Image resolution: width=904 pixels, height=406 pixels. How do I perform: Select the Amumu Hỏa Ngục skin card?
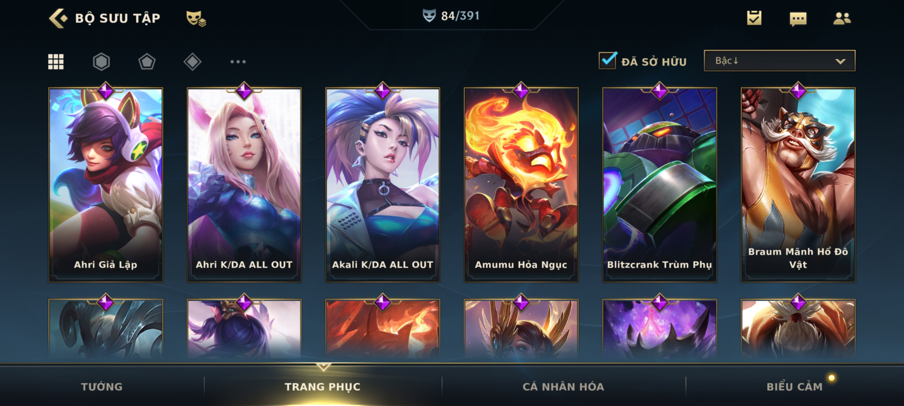[x=521, y=185]
